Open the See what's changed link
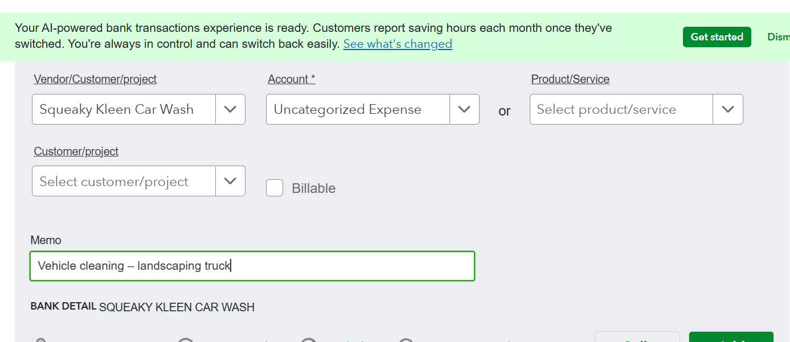The image size is (790, 342). point(398,44)
